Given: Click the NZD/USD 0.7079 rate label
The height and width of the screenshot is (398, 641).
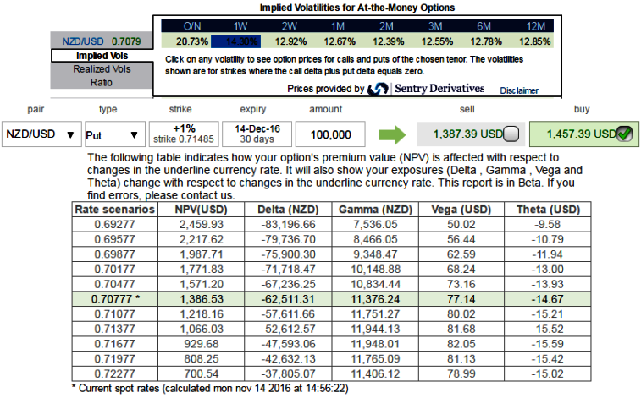Looking at the screenshot, I should (x=102, y=41).
